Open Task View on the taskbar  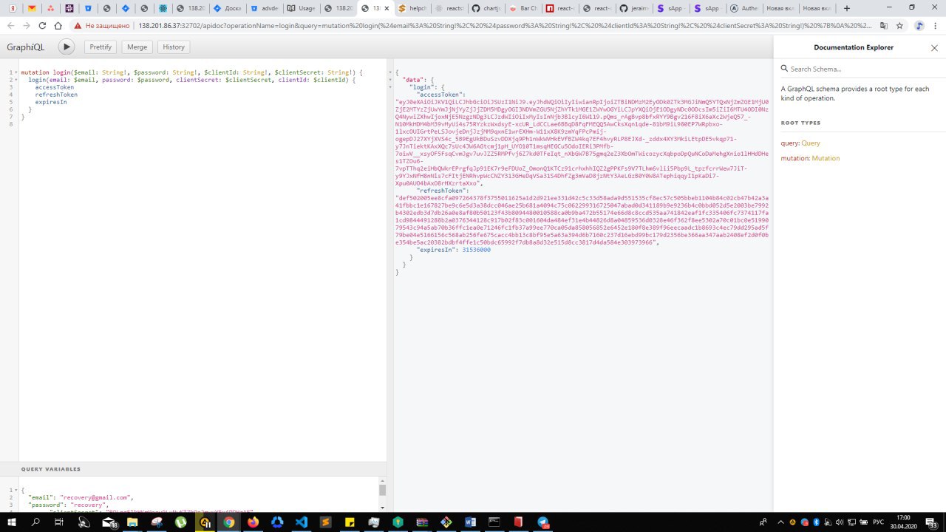coord(59,522)
